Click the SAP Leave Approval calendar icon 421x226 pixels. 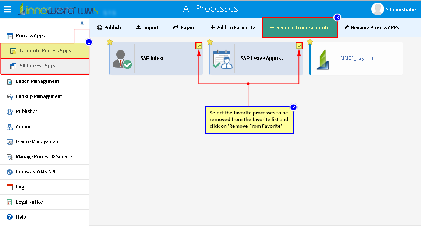(223, 59)
